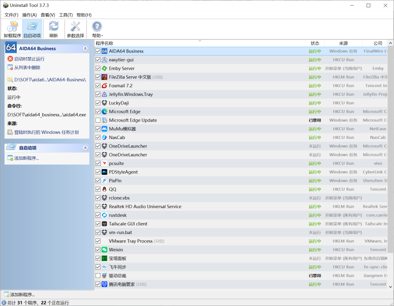Click the 腾讯电脑管家 shield icon
The height and width of the screenshot is (306, 394).
pyautogui.click(x=104, y=284)
